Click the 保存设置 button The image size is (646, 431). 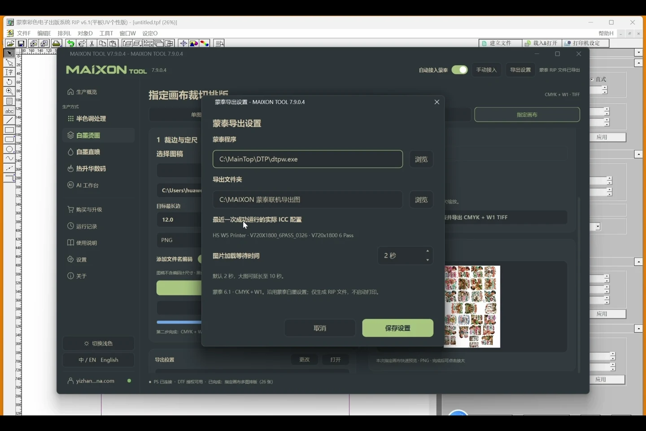tap(397, 328)
